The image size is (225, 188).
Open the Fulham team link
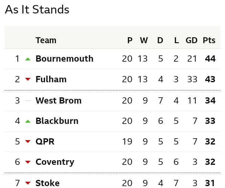click(51, 79)
